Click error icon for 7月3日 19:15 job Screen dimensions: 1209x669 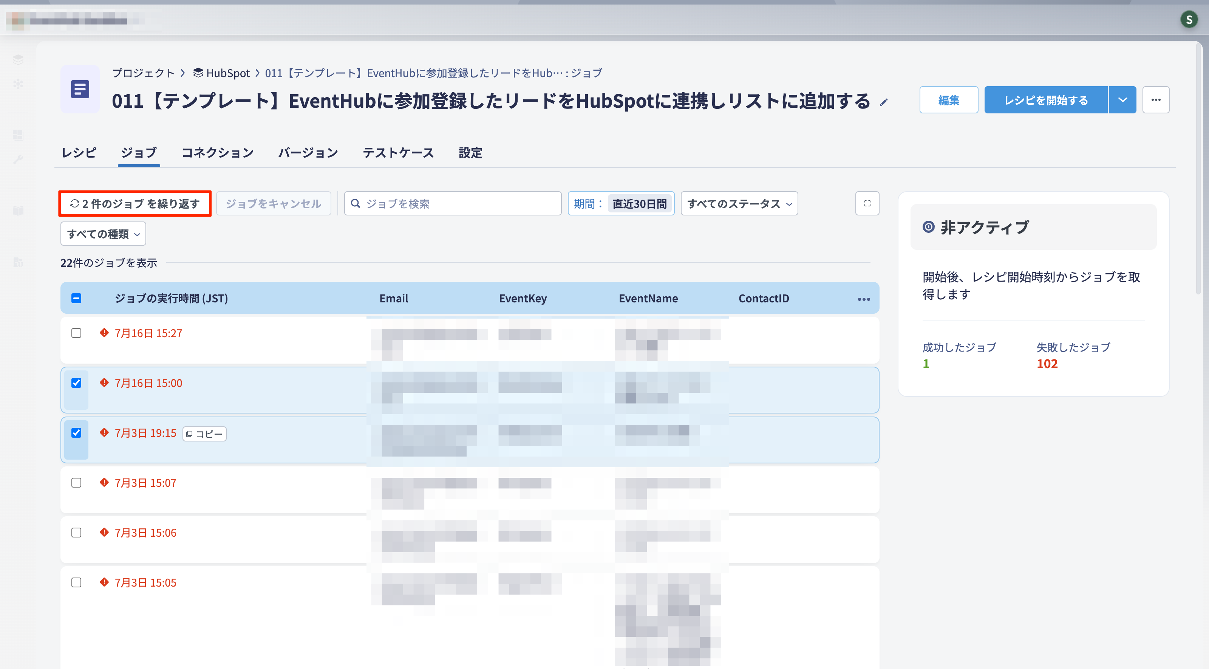(104, 432)
